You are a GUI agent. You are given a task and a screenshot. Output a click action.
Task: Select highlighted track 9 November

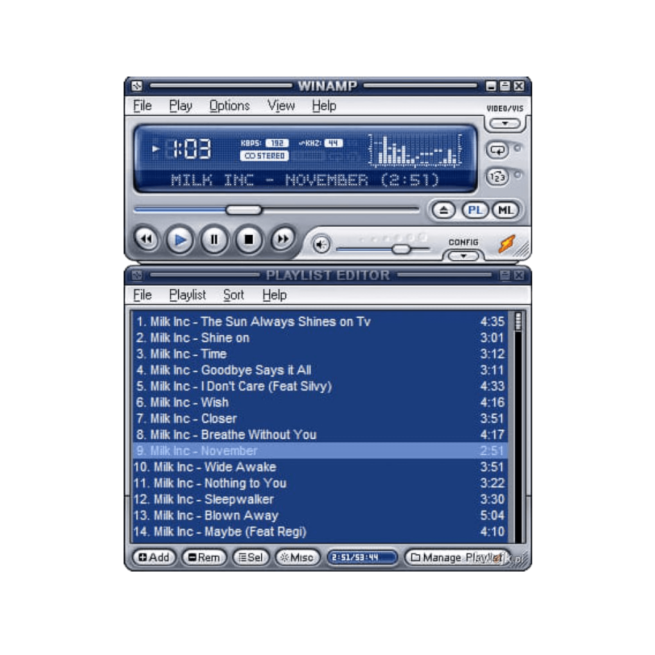click(x=321, y=451)
